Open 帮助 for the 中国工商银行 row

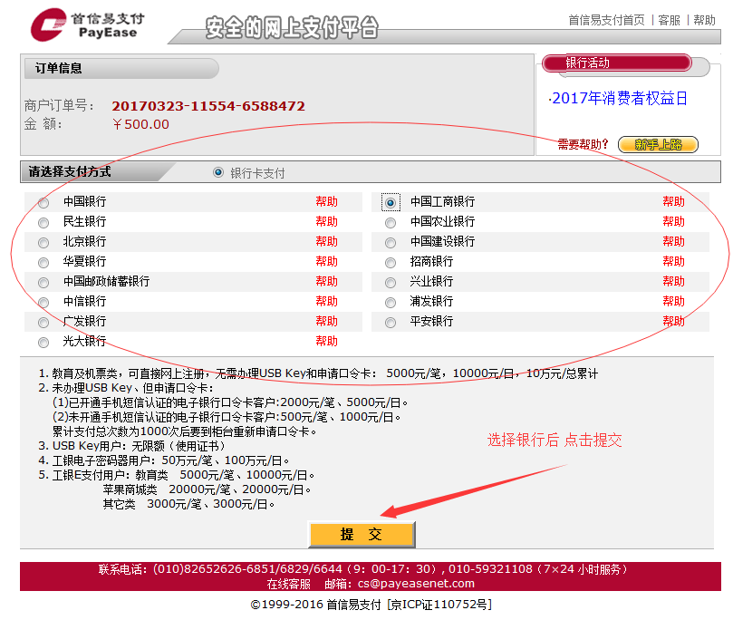673,201
